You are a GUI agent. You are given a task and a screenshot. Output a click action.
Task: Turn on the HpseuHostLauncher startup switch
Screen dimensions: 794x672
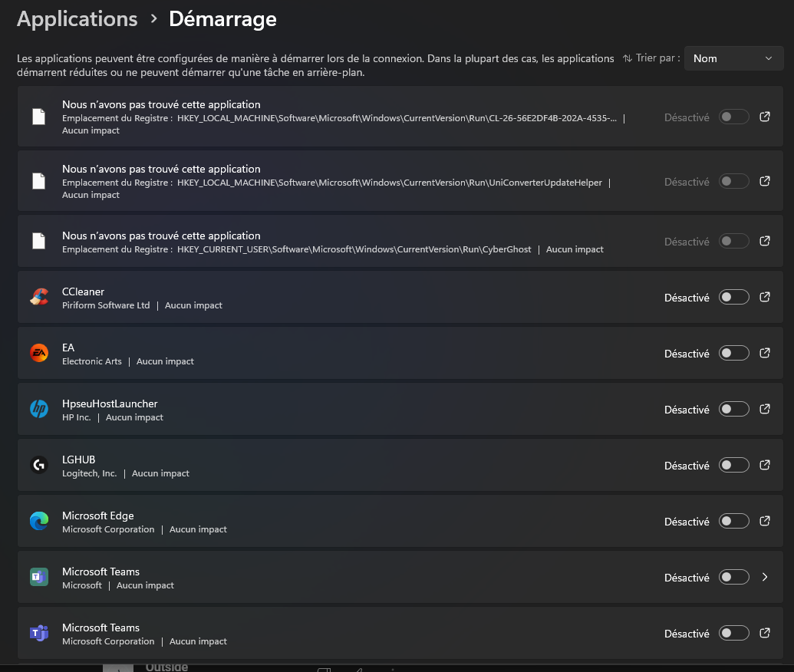click(733, 409)
